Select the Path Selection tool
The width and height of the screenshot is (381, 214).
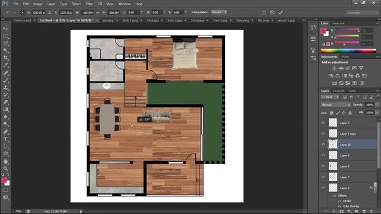pos(5,146)
